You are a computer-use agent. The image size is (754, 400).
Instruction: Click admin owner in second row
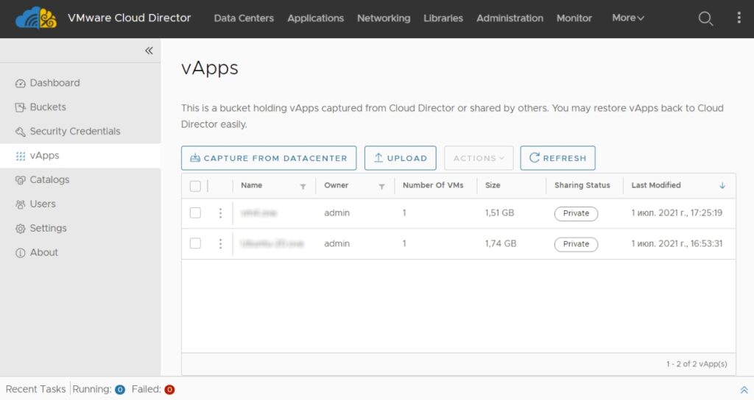coord(337,243)
